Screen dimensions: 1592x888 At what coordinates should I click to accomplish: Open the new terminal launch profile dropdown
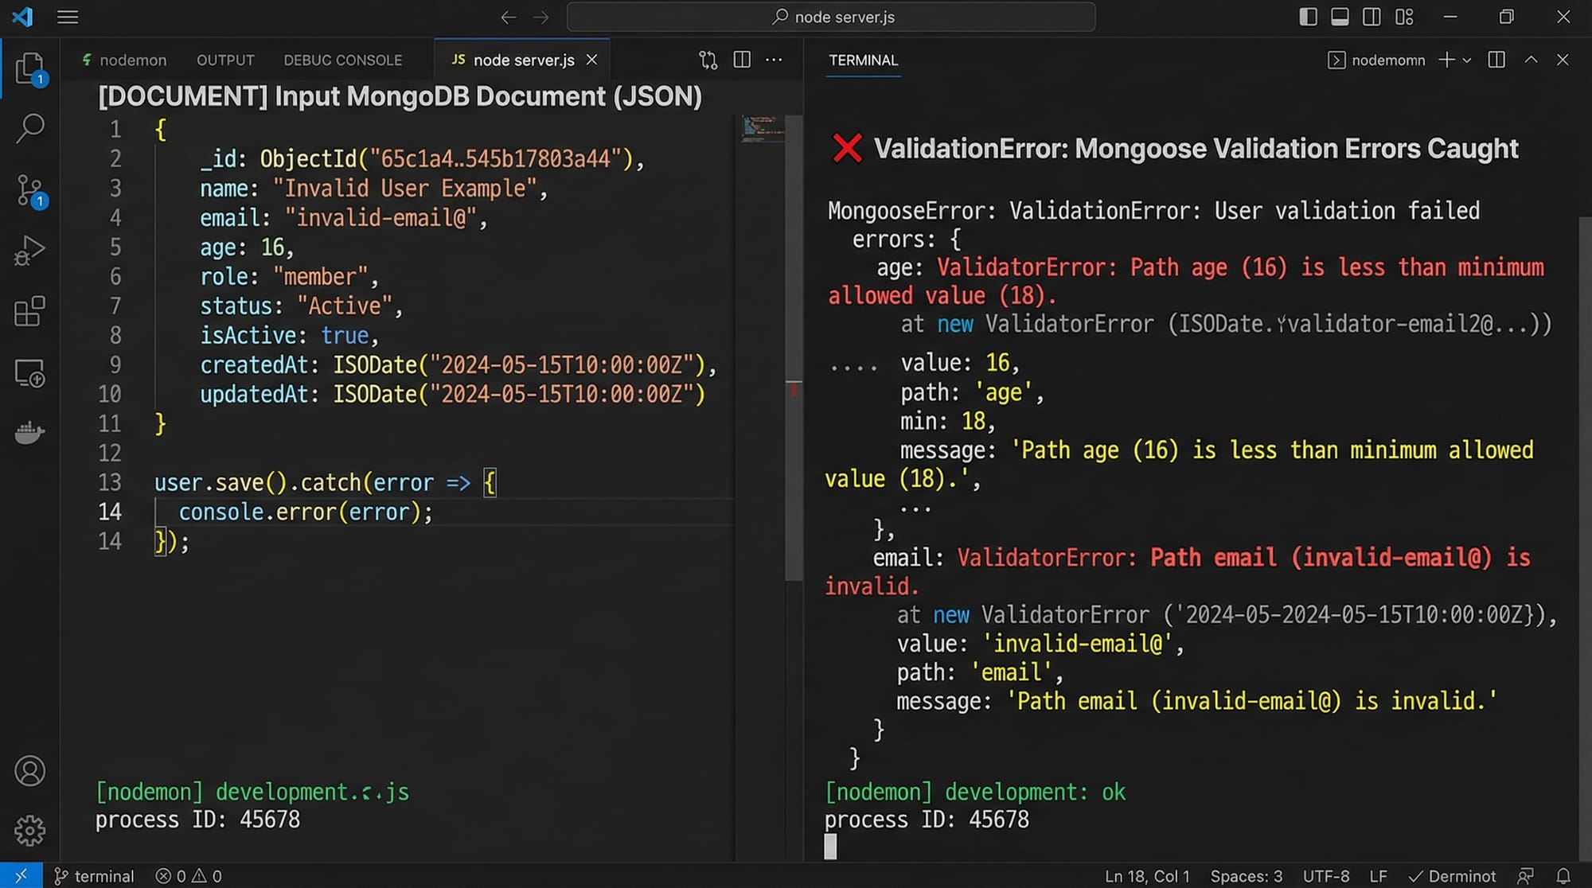[x=1467, y=60]
